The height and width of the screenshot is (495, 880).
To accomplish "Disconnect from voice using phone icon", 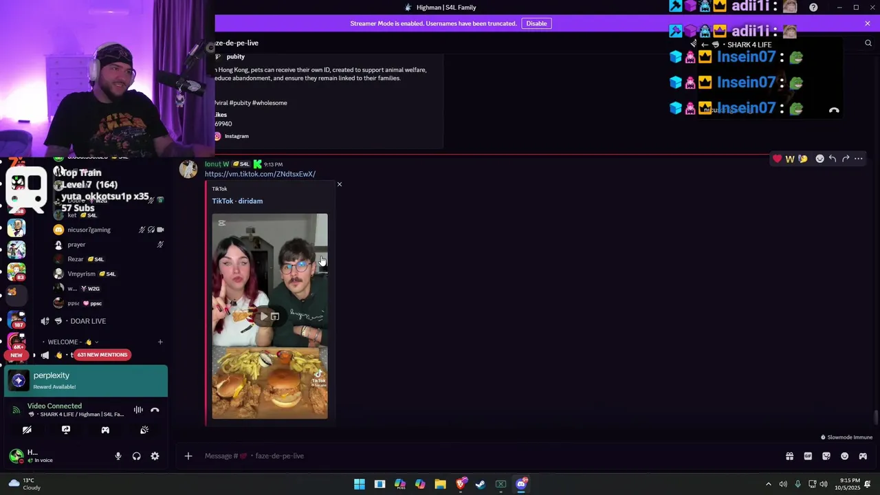I will [155, 410].
